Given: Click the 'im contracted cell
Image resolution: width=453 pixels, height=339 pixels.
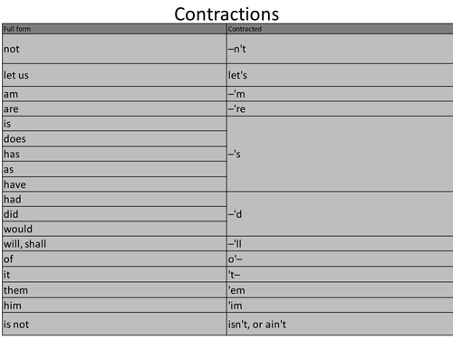Looking at the screenshot, I should pyautogui.click(x=340, y=306).
